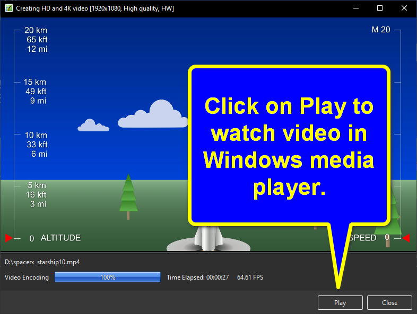The height and width of the screenshot is (314, 417).
Task: Click the red altitude marker arrow
Action: coord(9,238)
